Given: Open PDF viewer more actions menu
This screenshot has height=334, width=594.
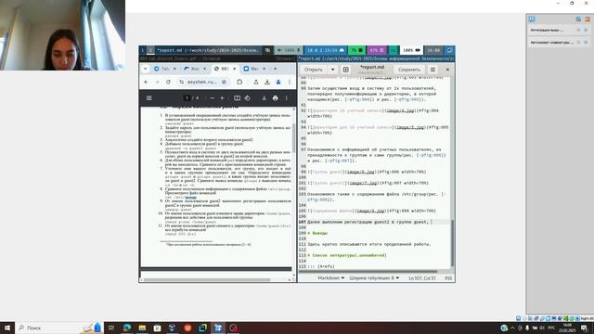Looking at the screenshot, I should tap(287, 98).
